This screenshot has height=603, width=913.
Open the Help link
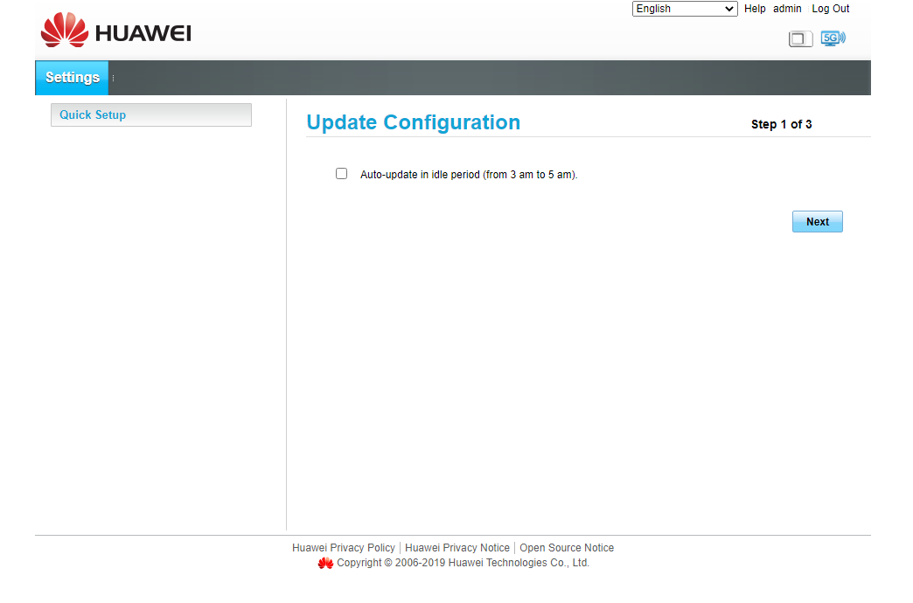(755, 9)
